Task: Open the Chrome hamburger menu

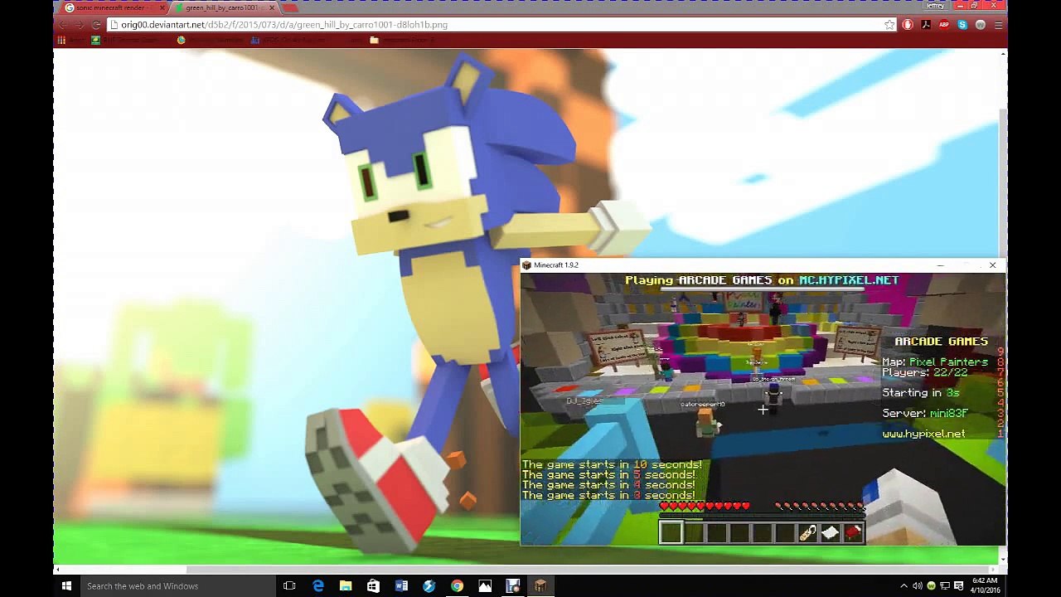Action: pos(998,25)
